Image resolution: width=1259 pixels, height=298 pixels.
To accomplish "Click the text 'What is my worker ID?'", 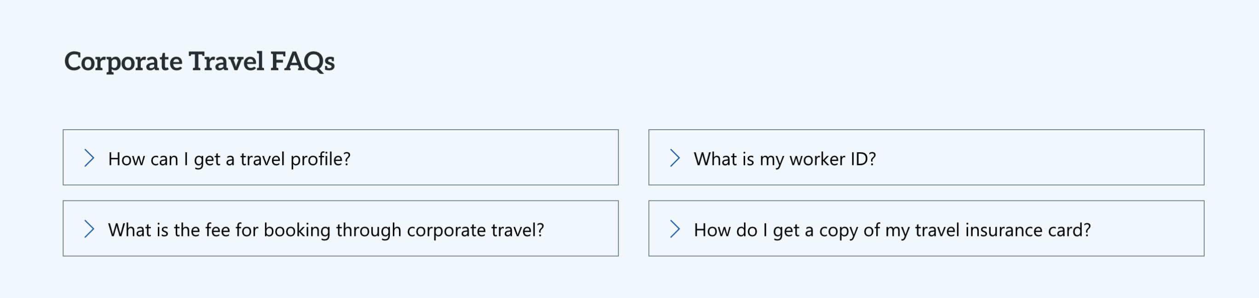I will coord(785,159).
